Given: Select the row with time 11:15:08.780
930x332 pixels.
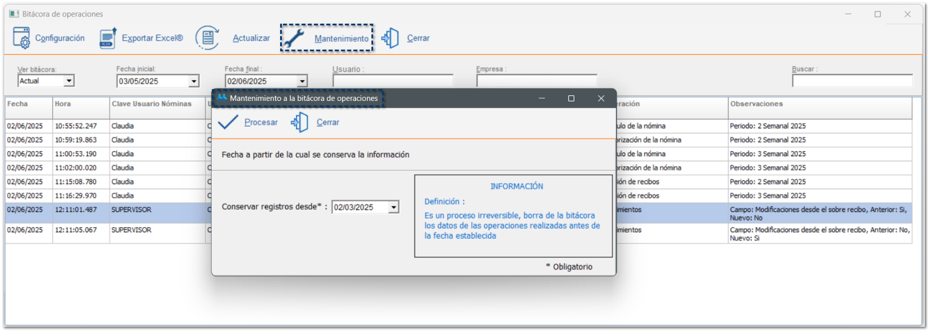Looking at the screenshot, I should [x=458, y=182].
